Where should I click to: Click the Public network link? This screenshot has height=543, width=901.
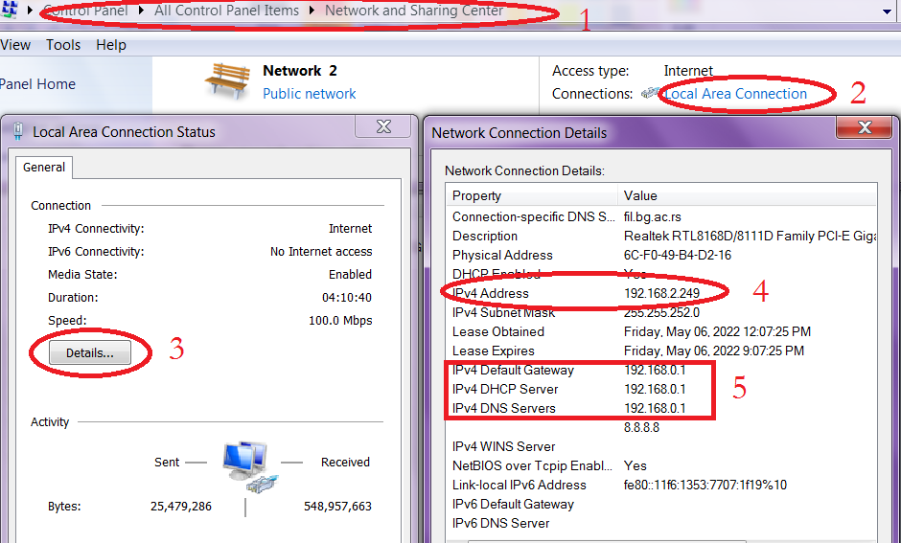pos(310,94)
